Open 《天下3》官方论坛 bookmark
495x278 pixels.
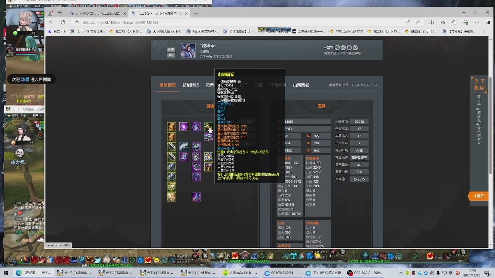click(89, 31)
